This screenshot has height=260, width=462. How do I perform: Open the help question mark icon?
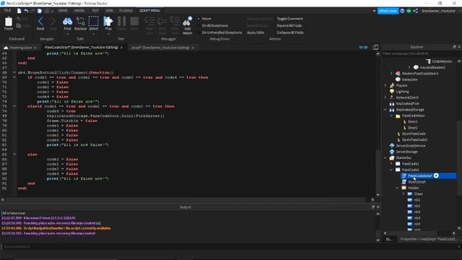tap(402, 11)
